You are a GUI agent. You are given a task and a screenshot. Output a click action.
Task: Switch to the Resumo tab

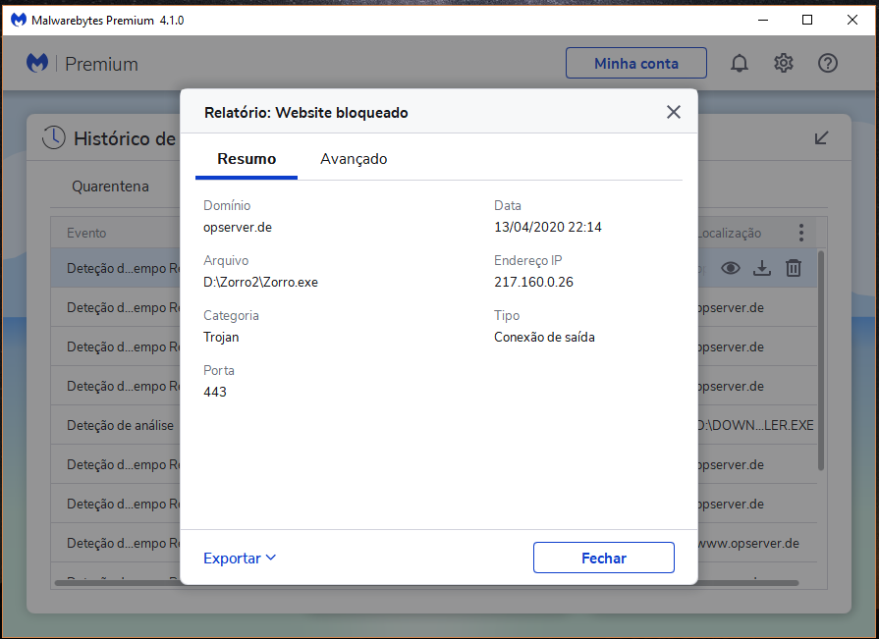(247, 159)
